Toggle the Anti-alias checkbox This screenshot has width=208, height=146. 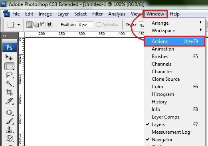coord(99,25)
